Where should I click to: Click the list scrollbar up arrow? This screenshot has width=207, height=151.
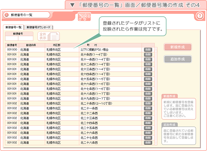156,49
